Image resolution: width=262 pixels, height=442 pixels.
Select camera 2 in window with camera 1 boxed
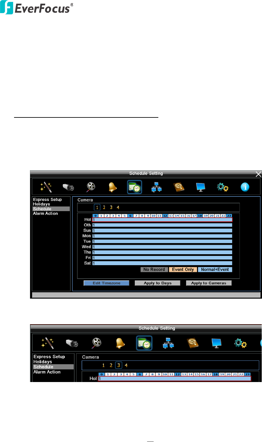[x=104, y=207]
